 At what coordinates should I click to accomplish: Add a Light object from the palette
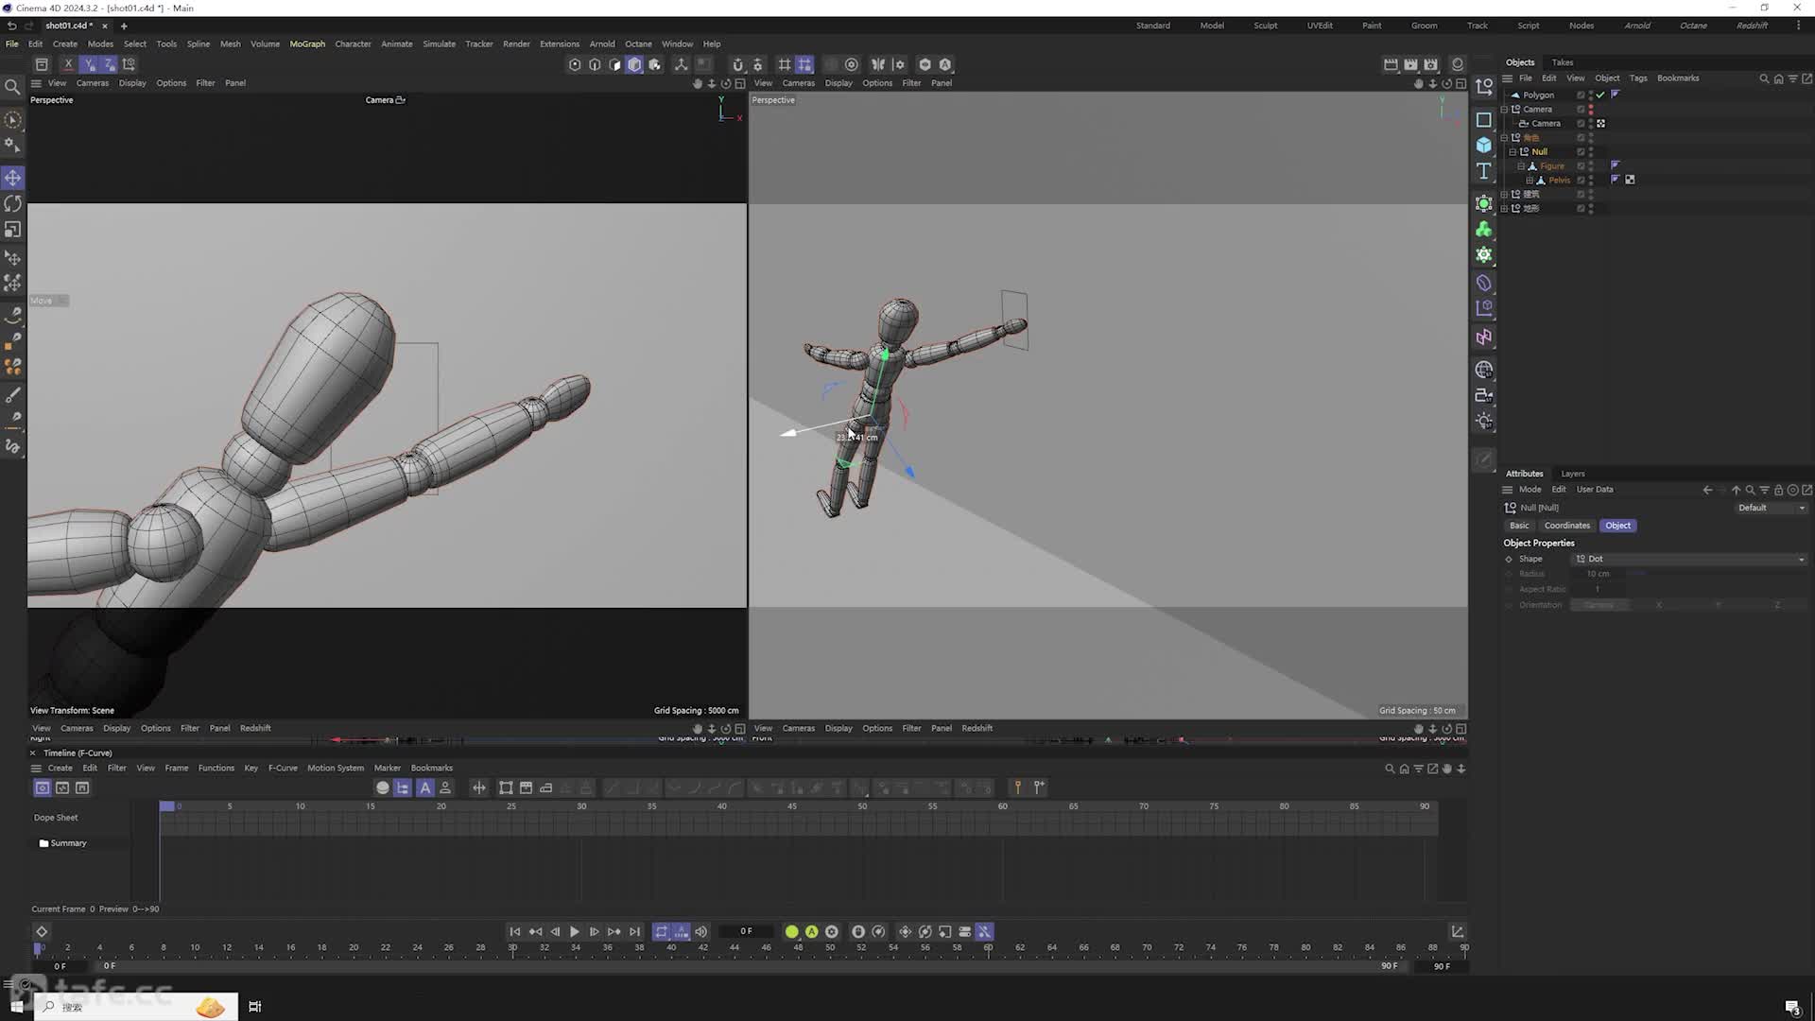point(1483,422)
